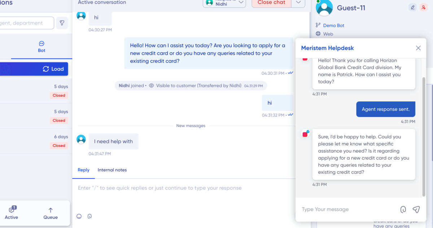The height and width of the screenshot is (228, 433).
Task: Attach a file using the paperclip icon
Action: tap(89, 216)
